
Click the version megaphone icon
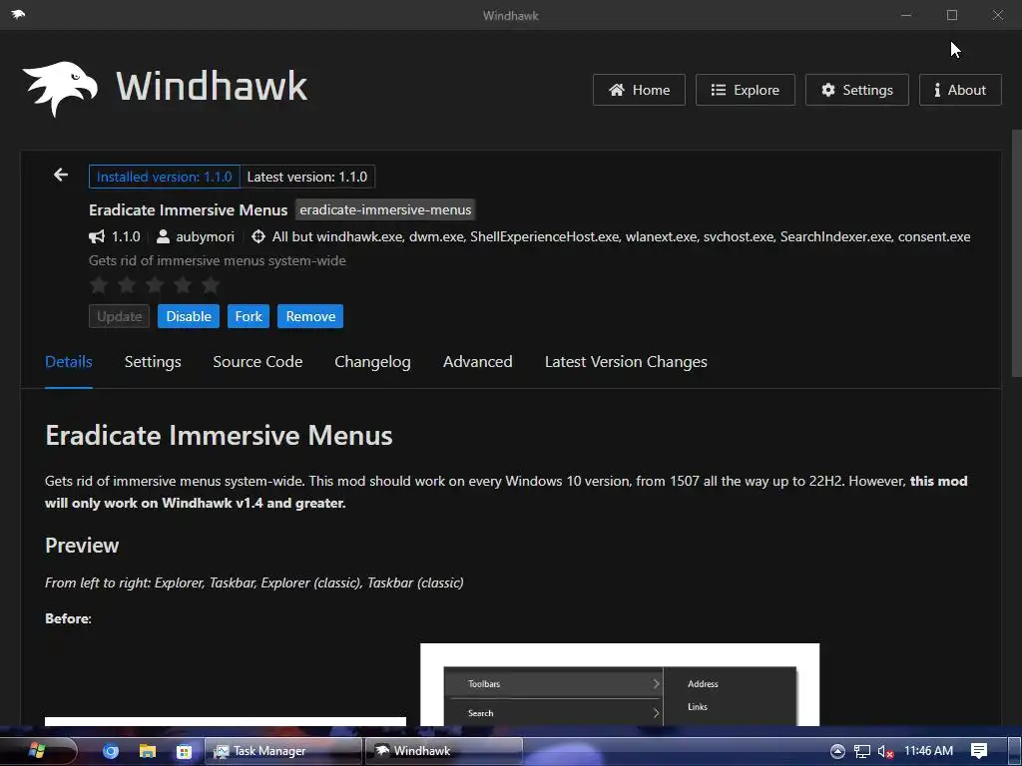[x=97, y=236]
